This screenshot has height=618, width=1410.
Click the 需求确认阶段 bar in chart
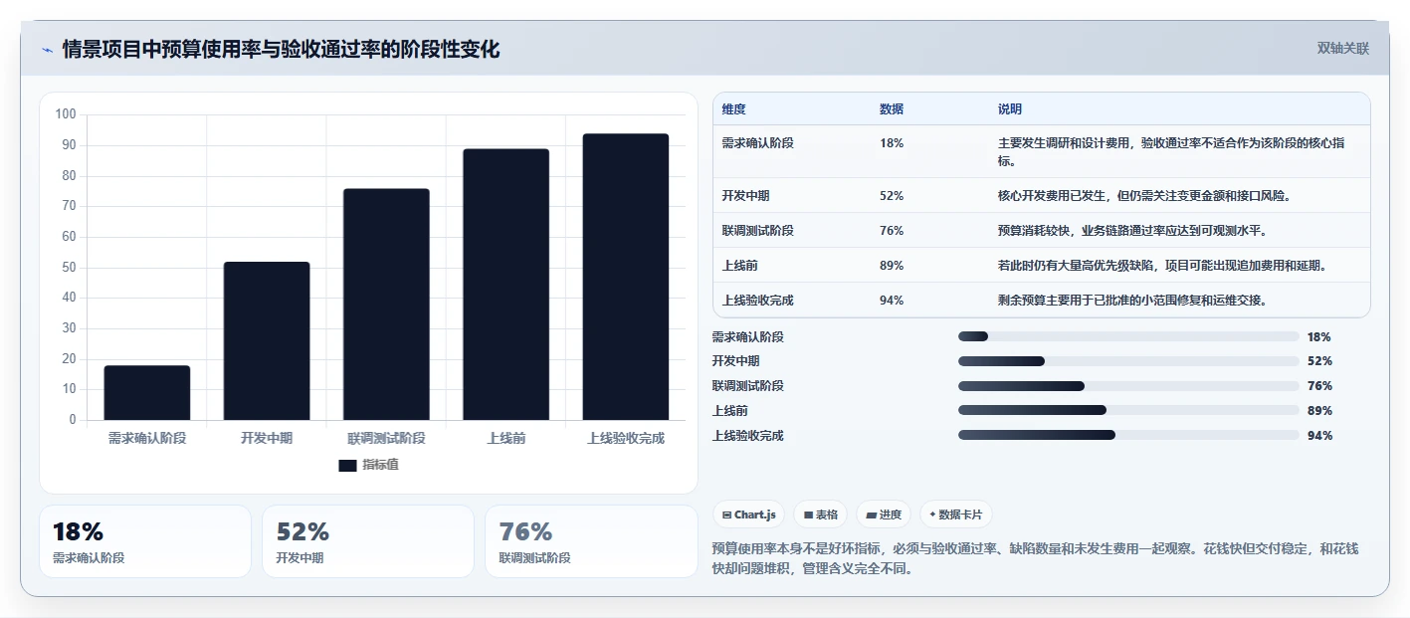click(x=147, y=392)
